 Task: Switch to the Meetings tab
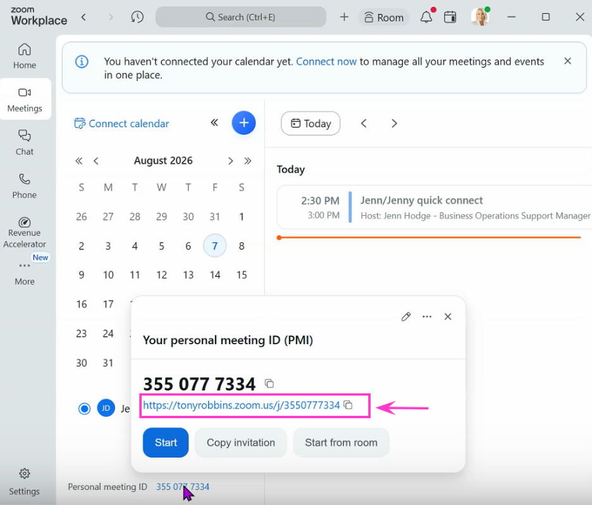click(25, 99)
